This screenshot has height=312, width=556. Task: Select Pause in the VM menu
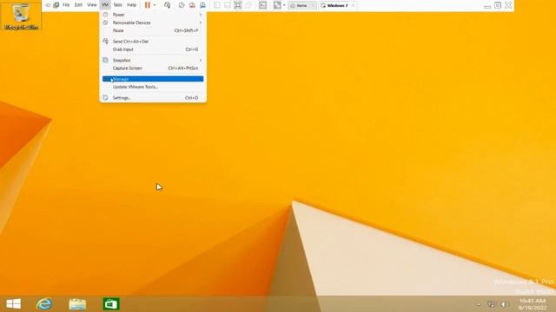tap(153, 31)
